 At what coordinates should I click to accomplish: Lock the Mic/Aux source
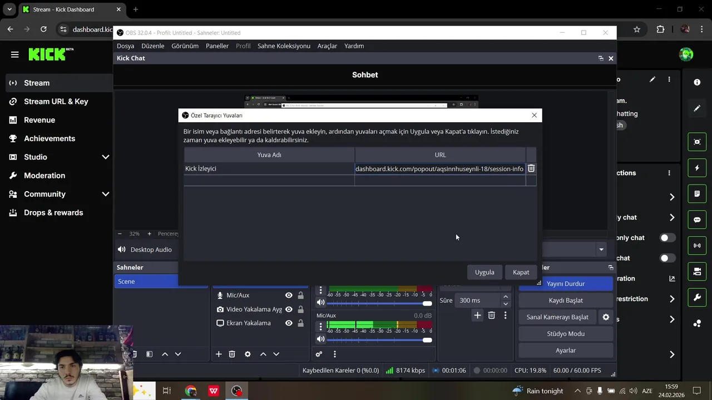pyautogui.click(x=301, y=295)
